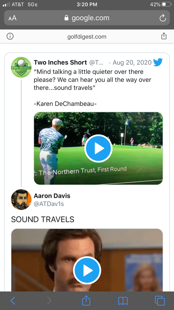
Task: Play the SOUND TRAVELS gif video
Action: 87,270
